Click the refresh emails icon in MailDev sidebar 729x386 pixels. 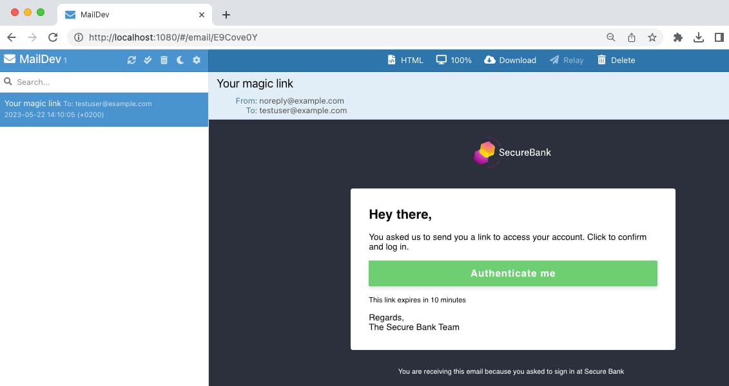(131, 59)
